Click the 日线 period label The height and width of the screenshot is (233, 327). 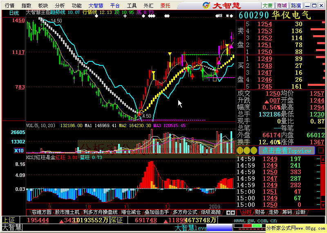(x=14, y=13)
